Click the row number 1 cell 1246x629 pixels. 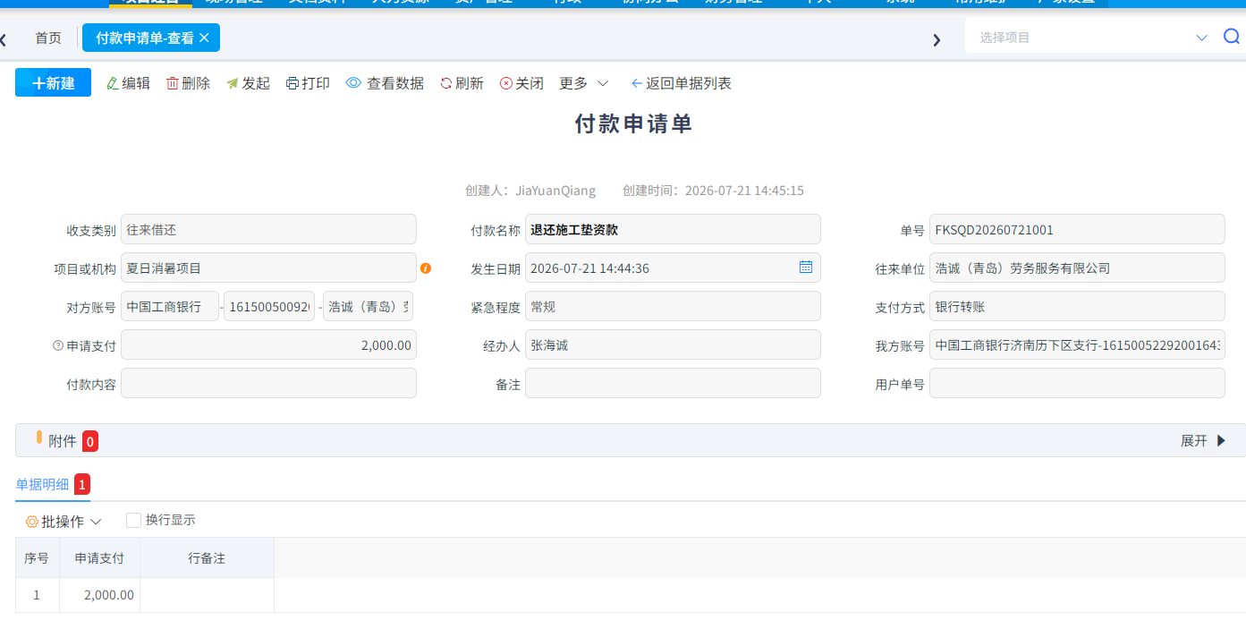pos(37,595)
